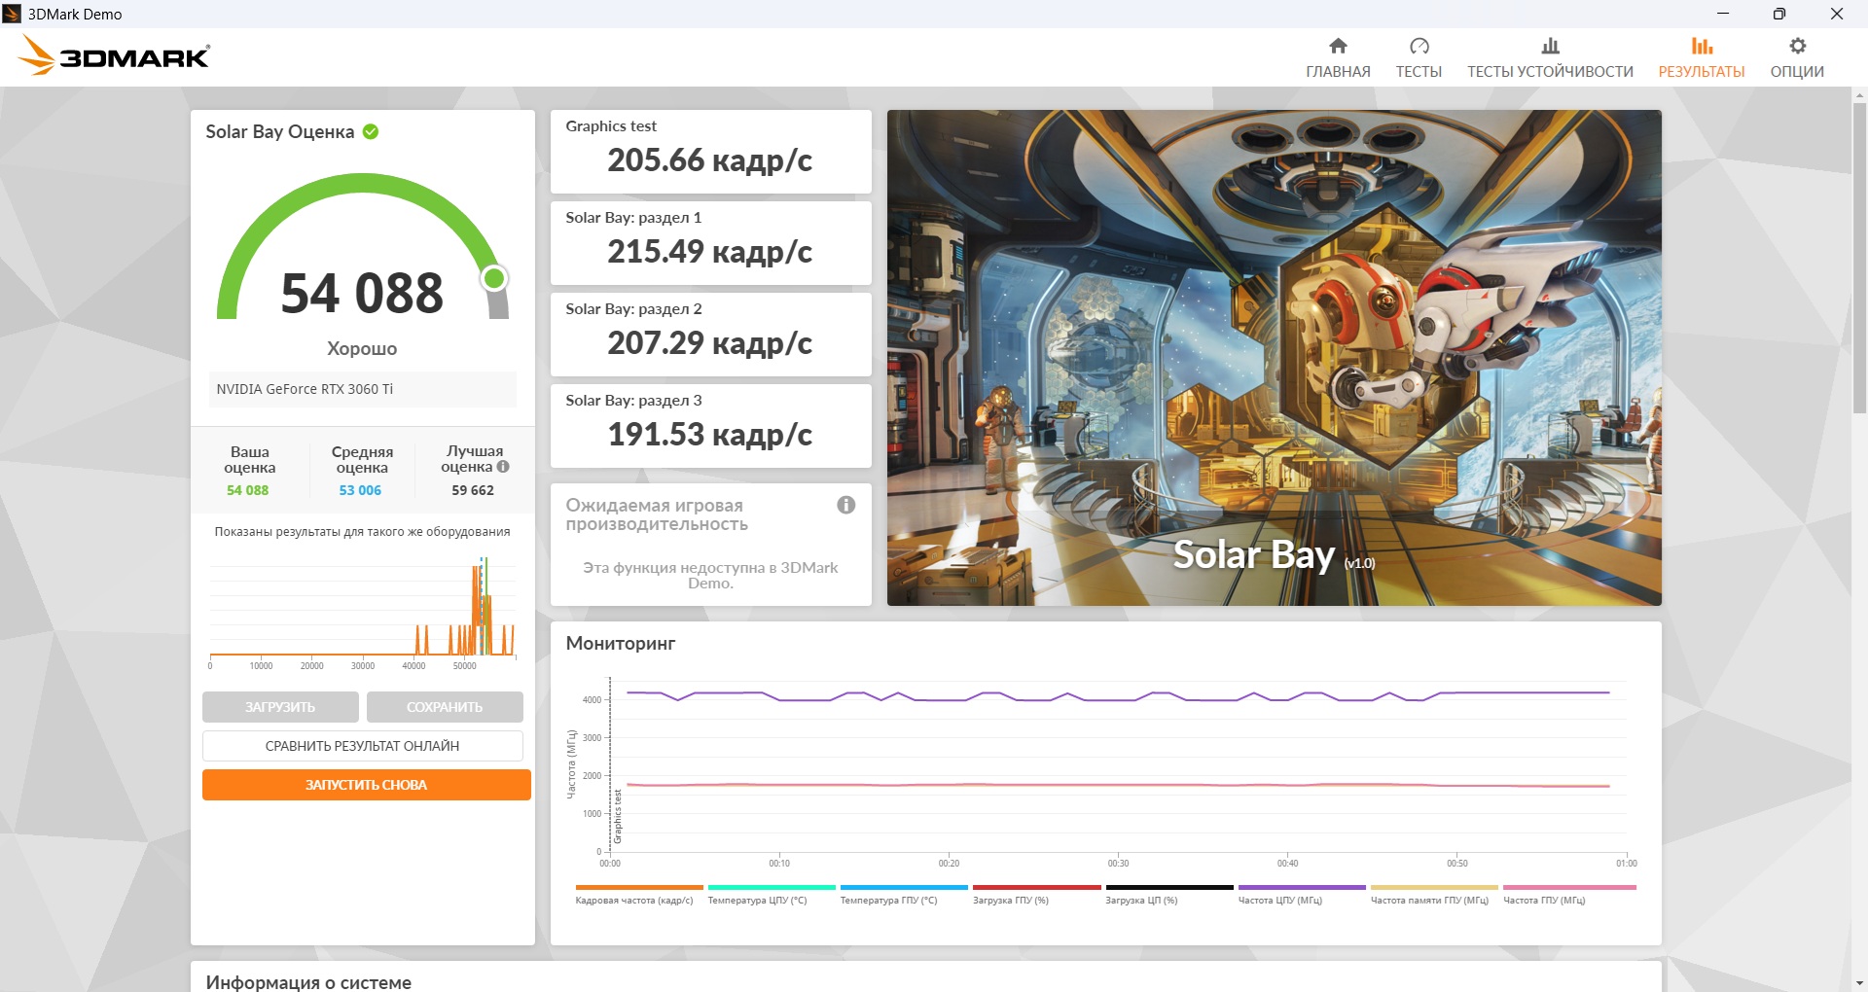Viewport: 1868px width, 992px height.
Task: Click the 3DMark logo
Action: tap(114, 55)
